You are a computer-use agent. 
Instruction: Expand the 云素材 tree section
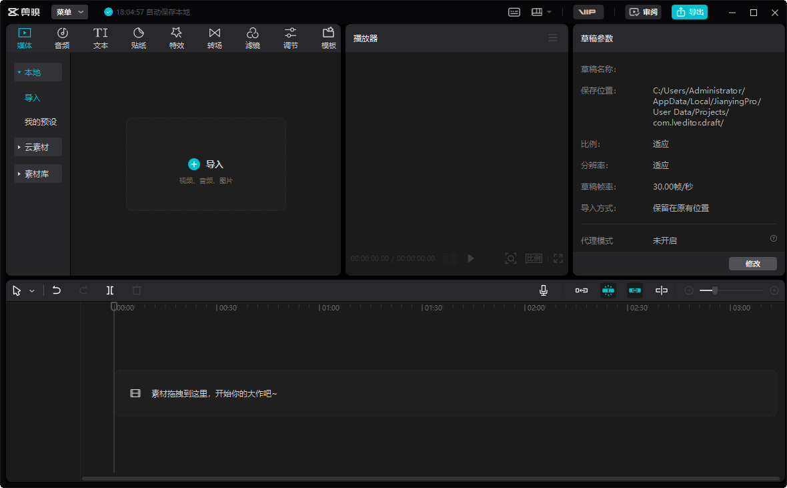[x=37, y=147]
